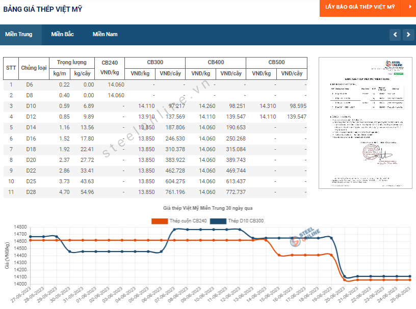Click the next arrow in the region bar
The width and height of the screenshot is (416, 309).
pos(408,35)
